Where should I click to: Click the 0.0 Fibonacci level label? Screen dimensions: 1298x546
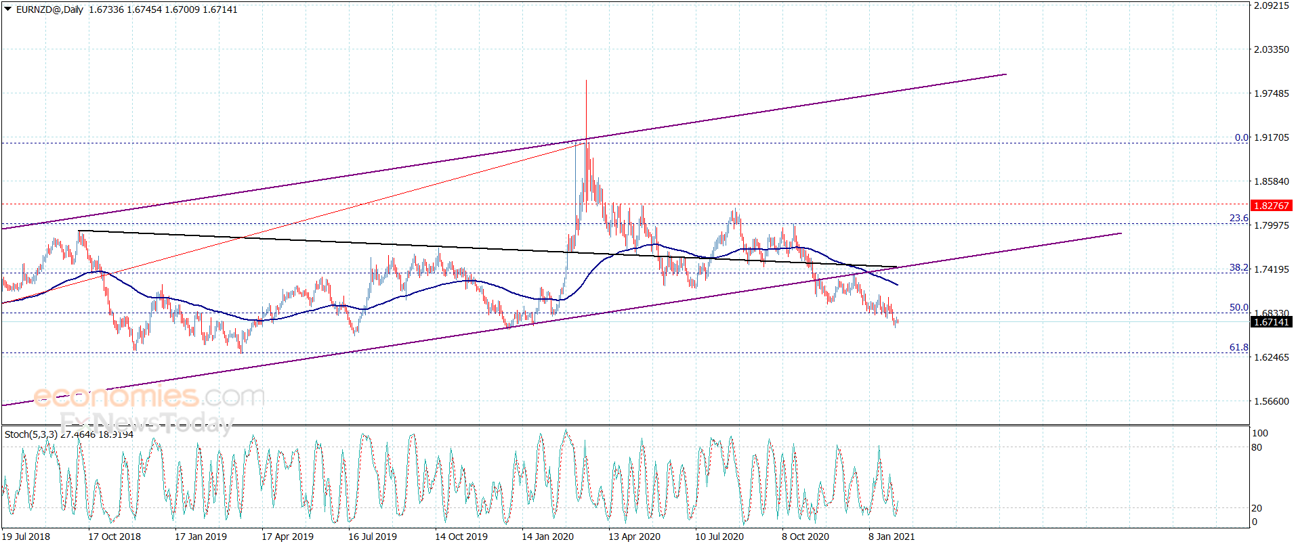coord(1242,137)
